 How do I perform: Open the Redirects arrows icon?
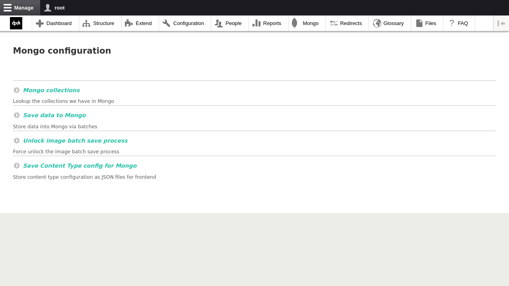pyautogui.click(x=334, y=23)
